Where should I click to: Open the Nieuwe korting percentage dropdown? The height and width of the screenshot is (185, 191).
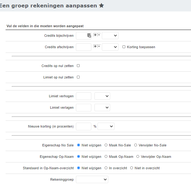point(106,126)
